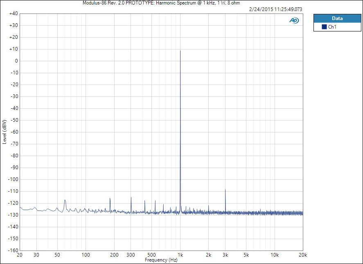Click the AP logo on the graph

click(x=294, y=20)
